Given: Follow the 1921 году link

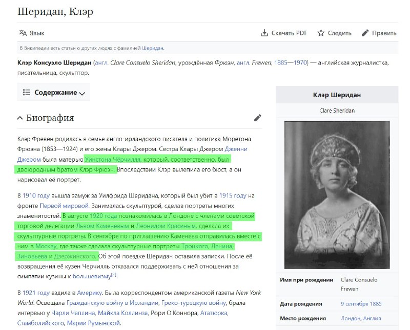Looking at the screenshot, I should tap(36, 293).
